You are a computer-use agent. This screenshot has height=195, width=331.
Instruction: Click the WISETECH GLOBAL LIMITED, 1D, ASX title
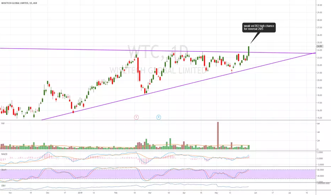click(x=19, y=3)
